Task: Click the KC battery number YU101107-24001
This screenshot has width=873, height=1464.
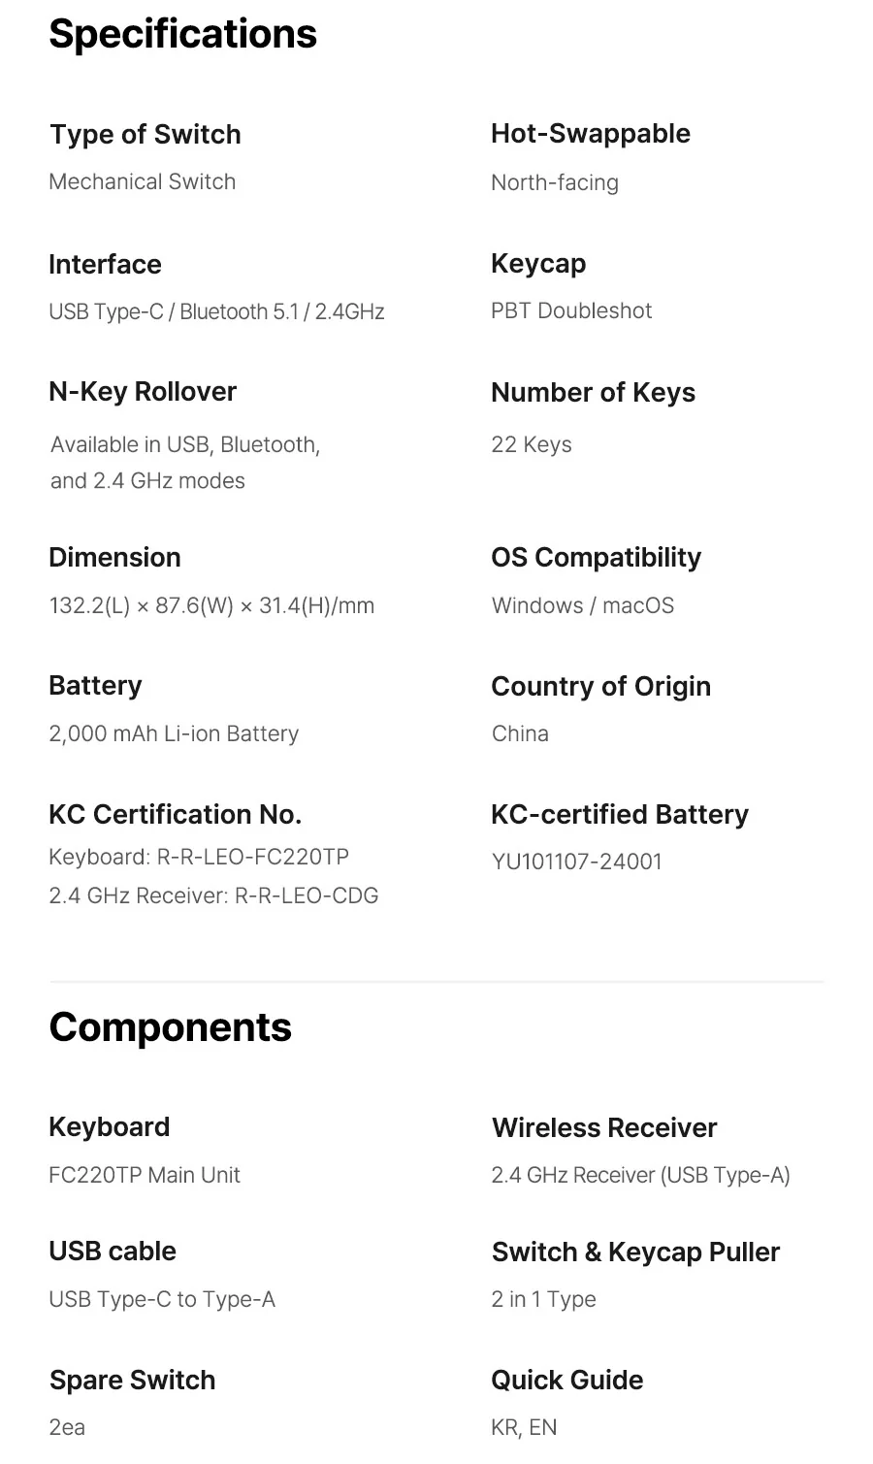Action: coord(577,862)
